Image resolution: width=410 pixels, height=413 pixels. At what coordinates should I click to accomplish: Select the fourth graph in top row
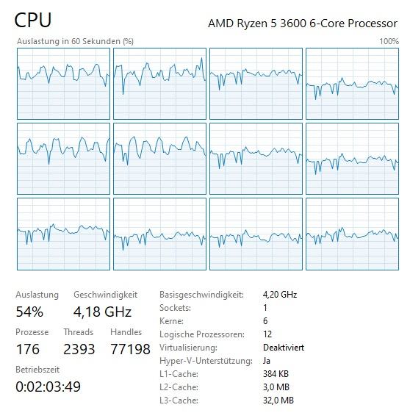coord(353,84)
